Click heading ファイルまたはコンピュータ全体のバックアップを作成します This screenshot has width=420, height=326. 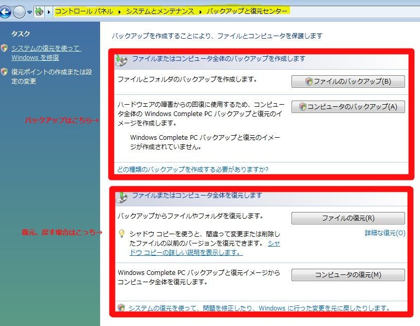click(219, 58)
